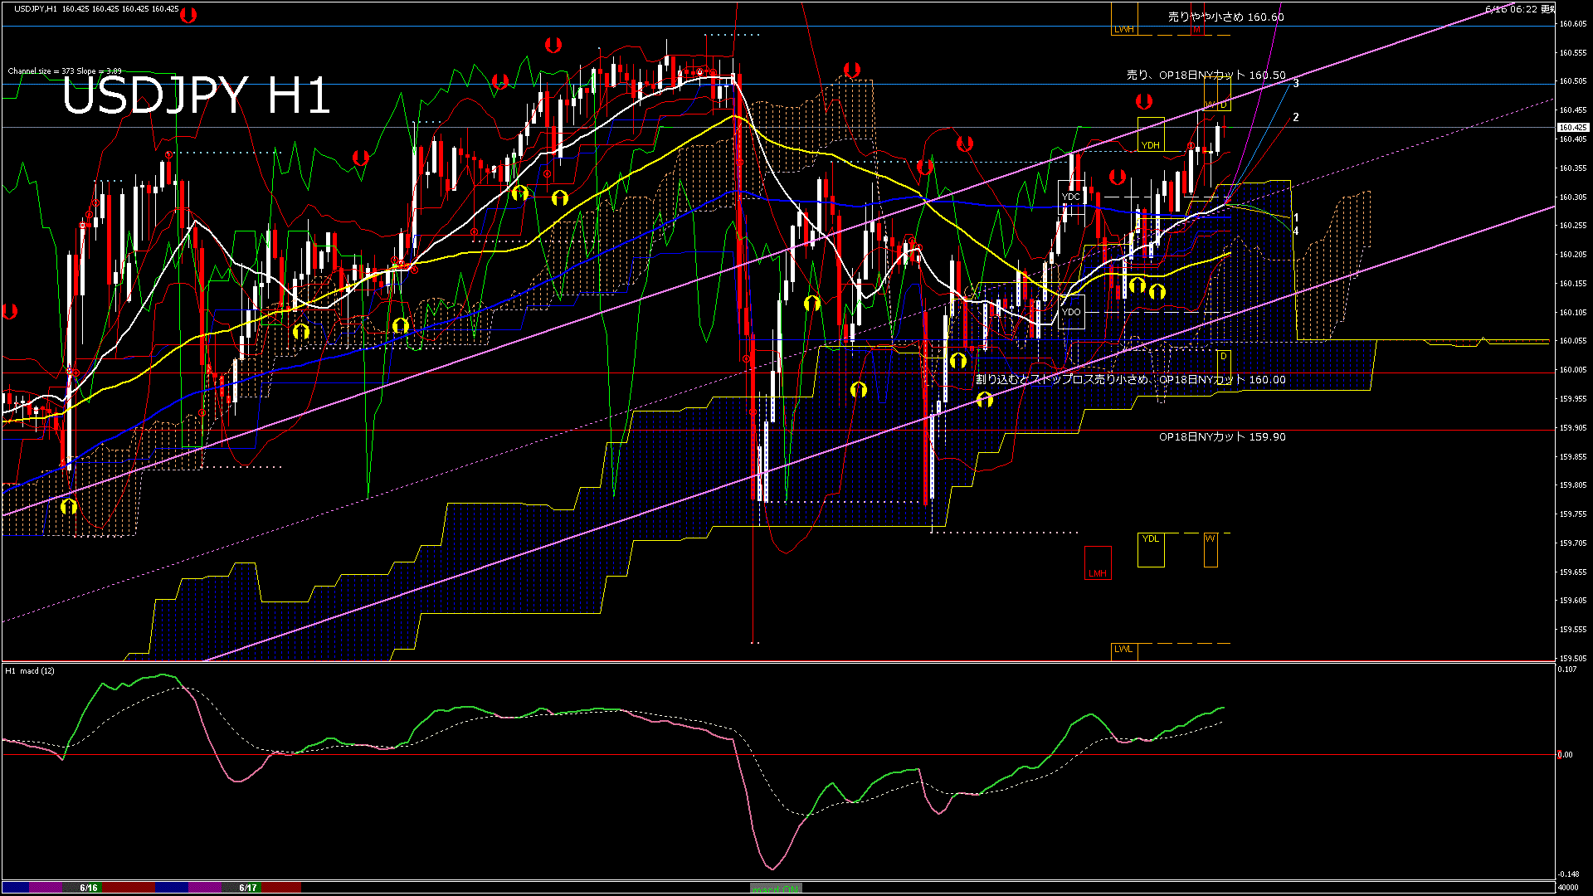Click the 'USDJPY,H1 160.425' header quote line

[96, 9]
